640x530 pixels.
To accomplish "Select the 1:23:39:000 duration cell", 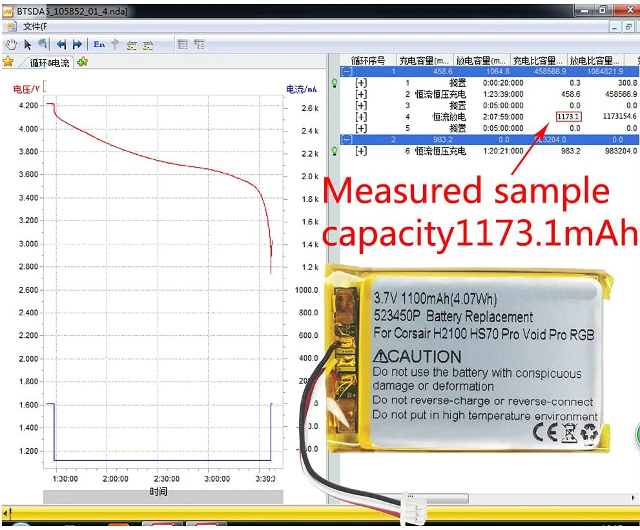I will pos(503,94).
